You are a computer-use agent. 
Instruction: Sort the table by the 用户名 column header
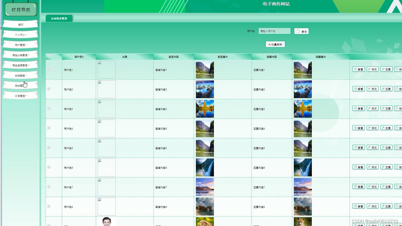pos(79,57)
